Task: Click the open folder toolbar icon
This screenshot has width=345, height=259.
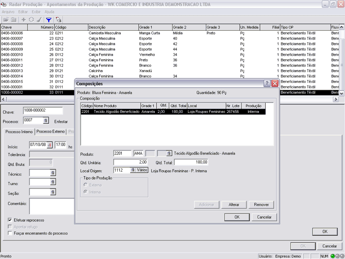Action: (6, 19)
